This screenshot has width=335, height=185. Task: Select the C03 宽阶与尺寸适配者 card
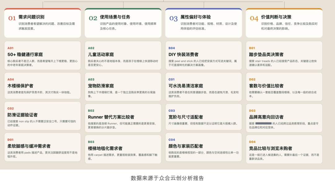203,117
